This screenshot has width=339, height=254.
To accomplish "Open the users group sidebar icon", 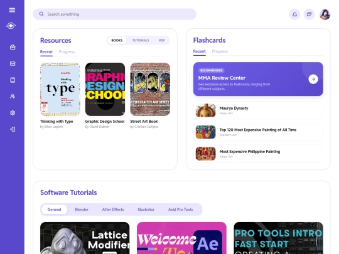I will (13, 97).
